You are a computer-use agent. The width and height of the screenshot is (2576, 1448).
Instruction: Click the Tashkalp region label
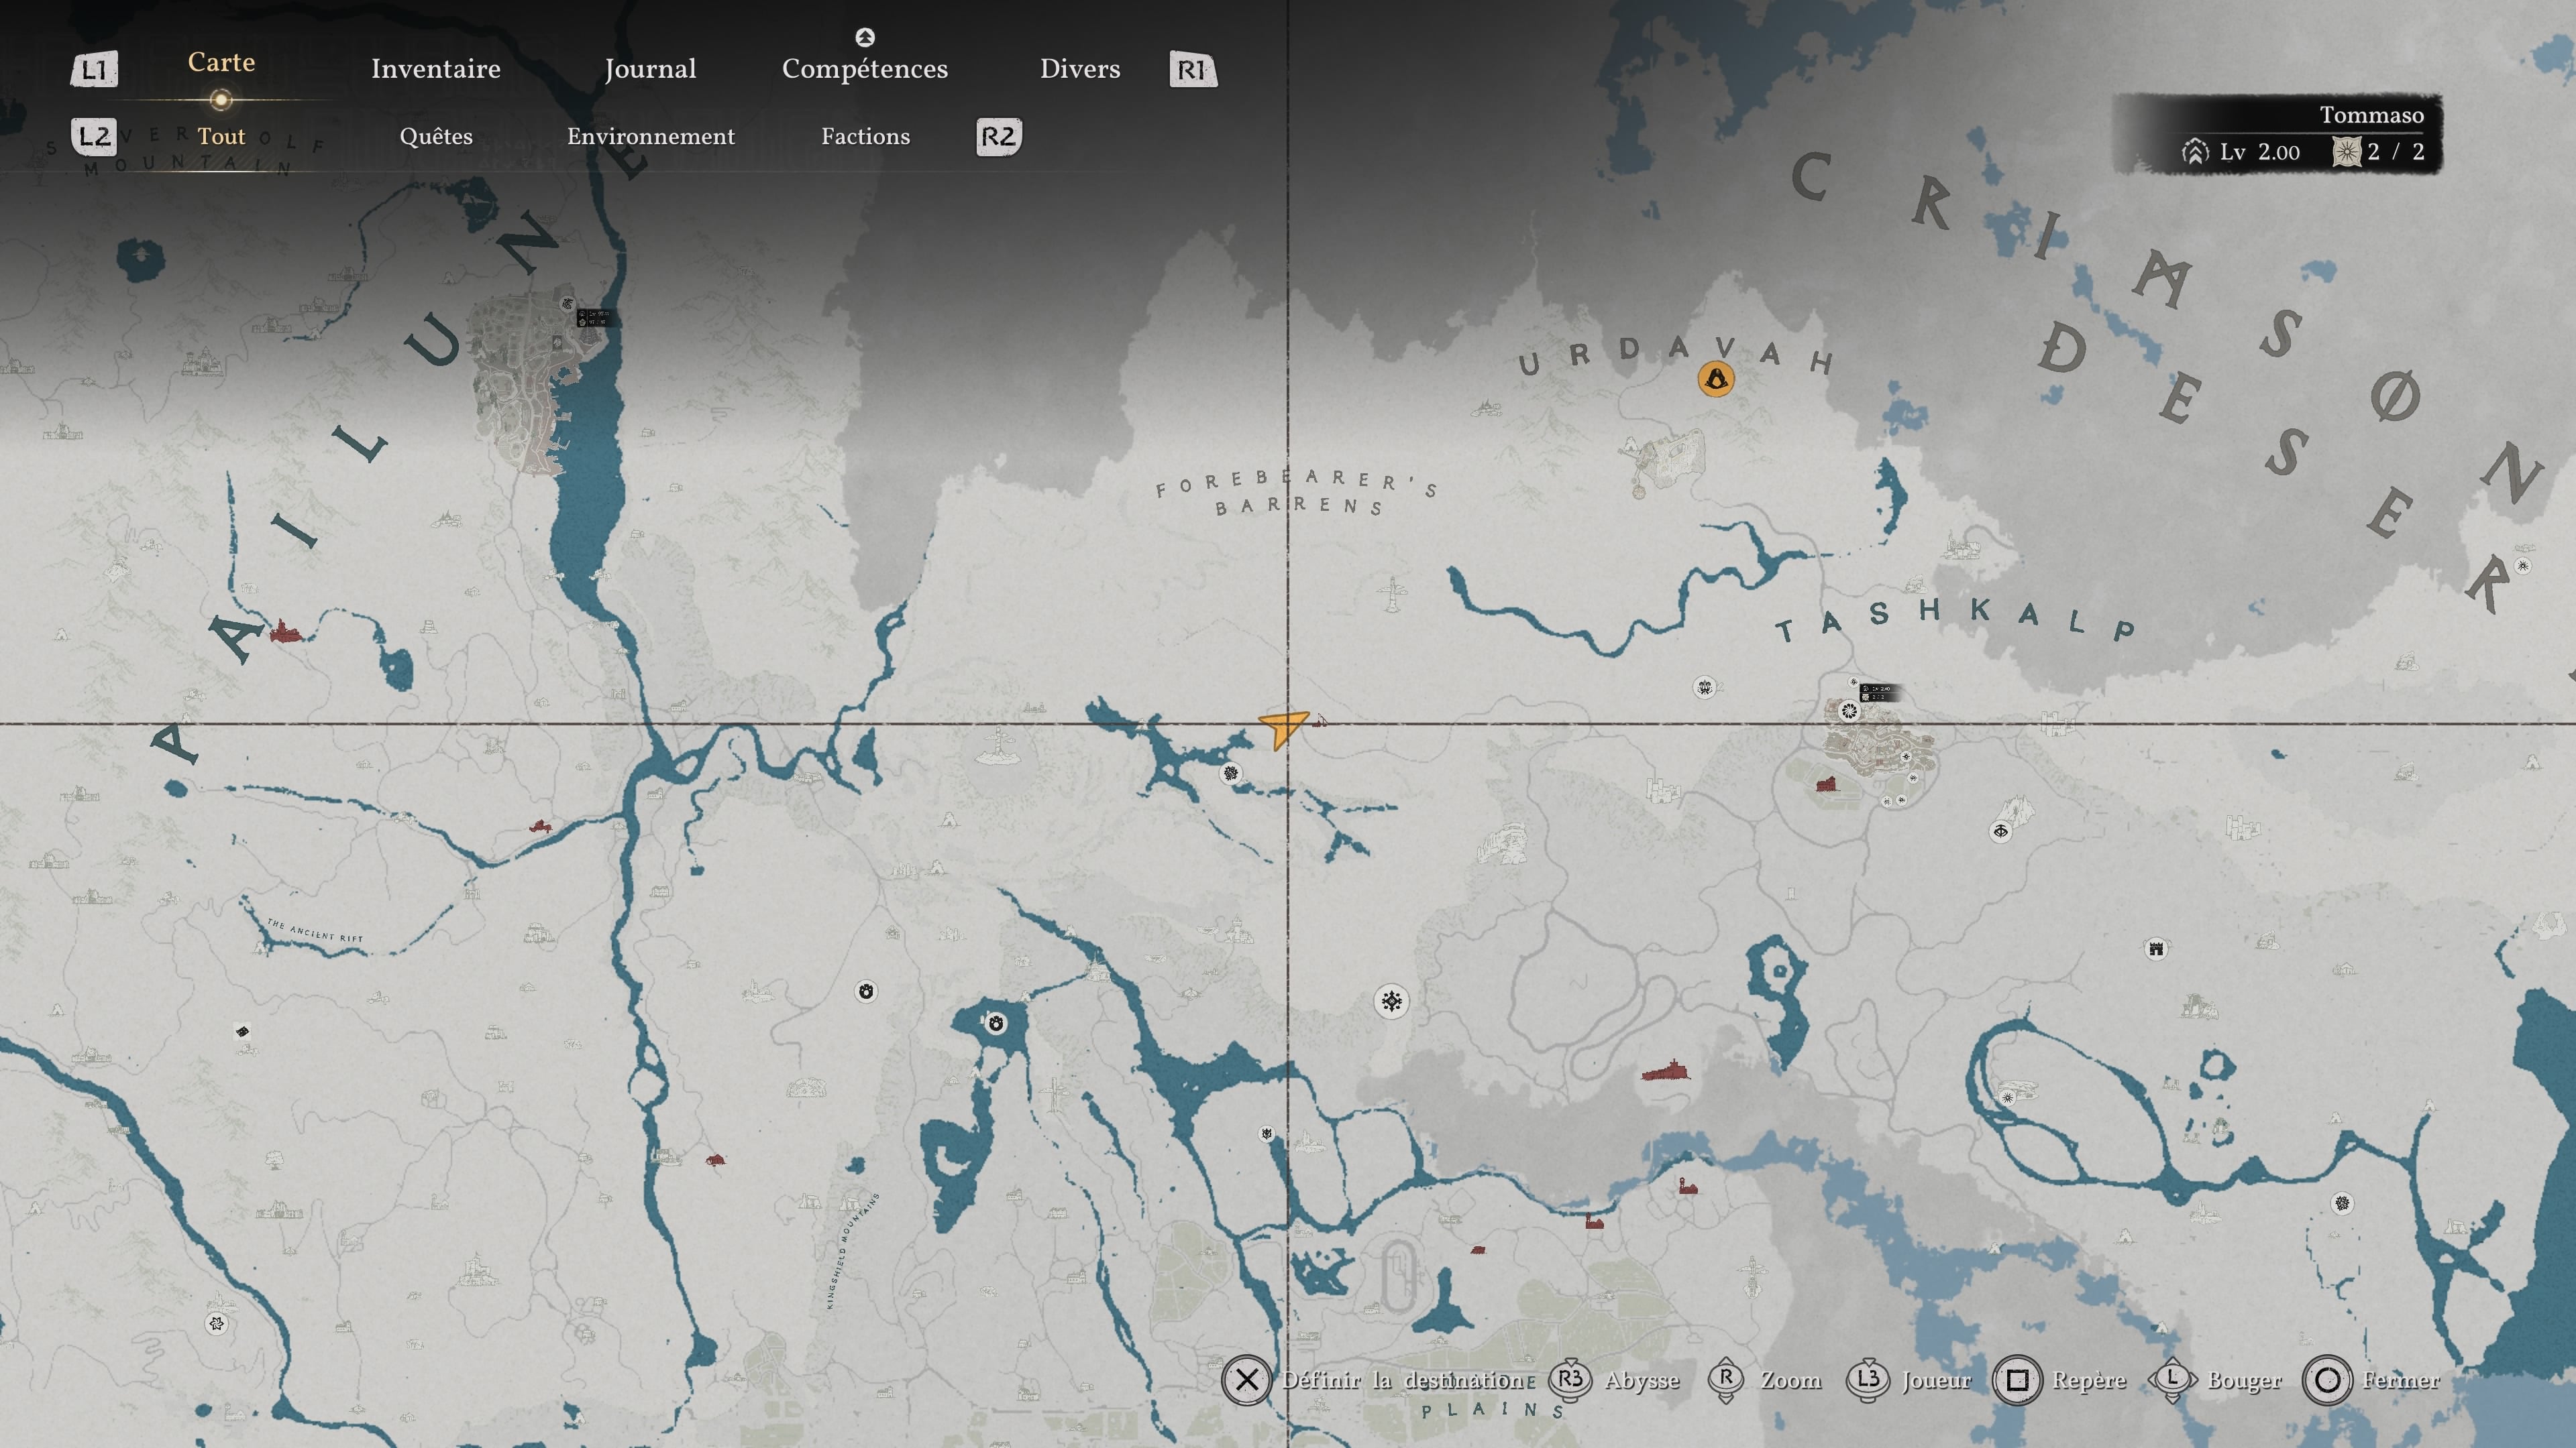1955,619
